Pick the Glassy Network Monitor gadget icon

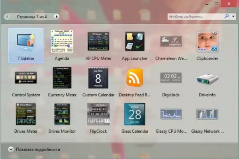click(207, 114)
